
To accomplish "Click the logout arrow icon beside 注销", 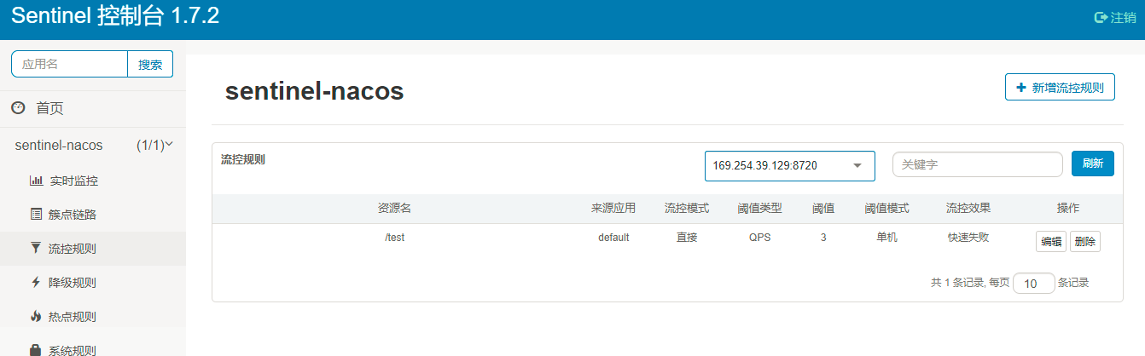I will click(1101, 17).
